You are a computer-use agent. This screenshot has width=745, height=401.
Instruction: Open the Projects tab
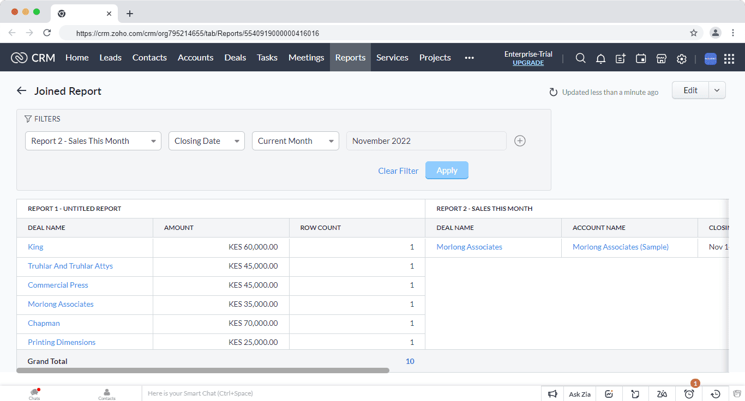[x=435, y=58]
